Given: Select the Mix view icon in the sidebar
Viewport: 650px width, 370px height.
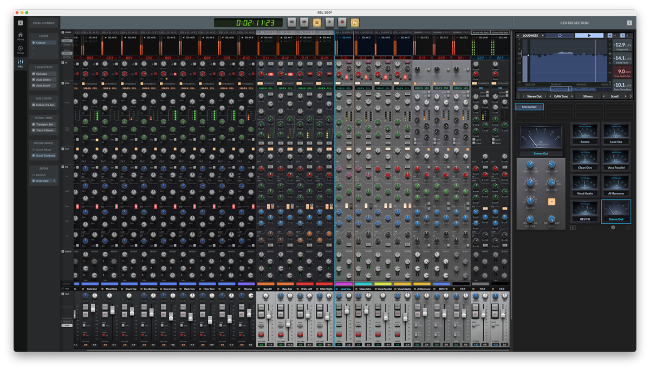Looking at the screenshot, I should (21, 63).
